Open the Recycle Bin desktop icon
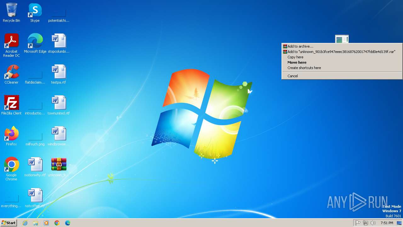 [x=11, y=13]
